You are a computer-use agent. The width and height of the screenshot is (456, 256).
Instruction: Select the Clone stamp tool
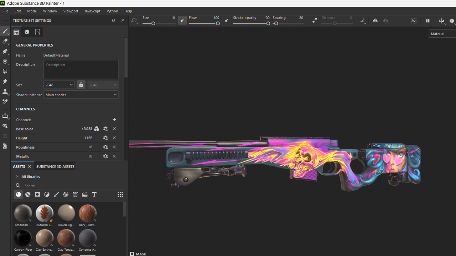[5, 91]
